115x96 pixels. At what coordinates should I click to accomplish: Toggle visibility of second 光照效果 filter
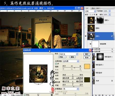(93, 52)
